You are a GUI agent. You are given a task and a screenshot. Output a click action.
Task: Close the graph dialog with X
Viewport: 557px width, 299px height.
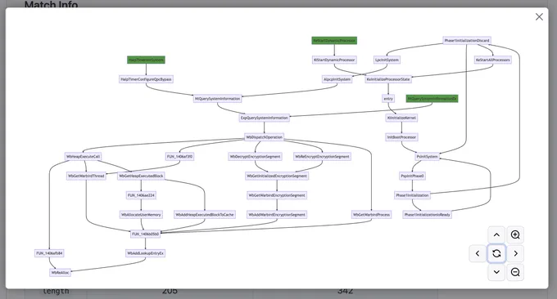point(539,16)
